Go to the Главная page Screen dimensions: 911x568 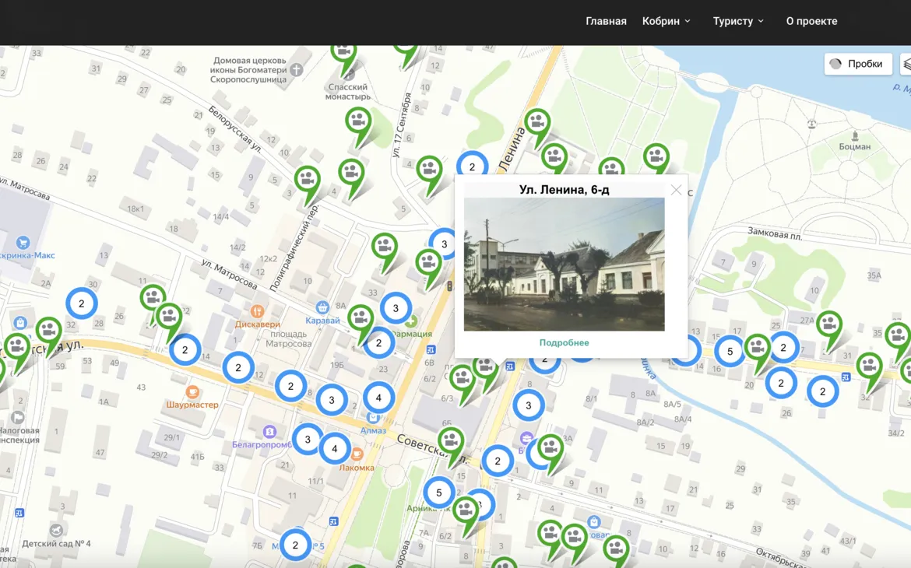coord(606,21)
